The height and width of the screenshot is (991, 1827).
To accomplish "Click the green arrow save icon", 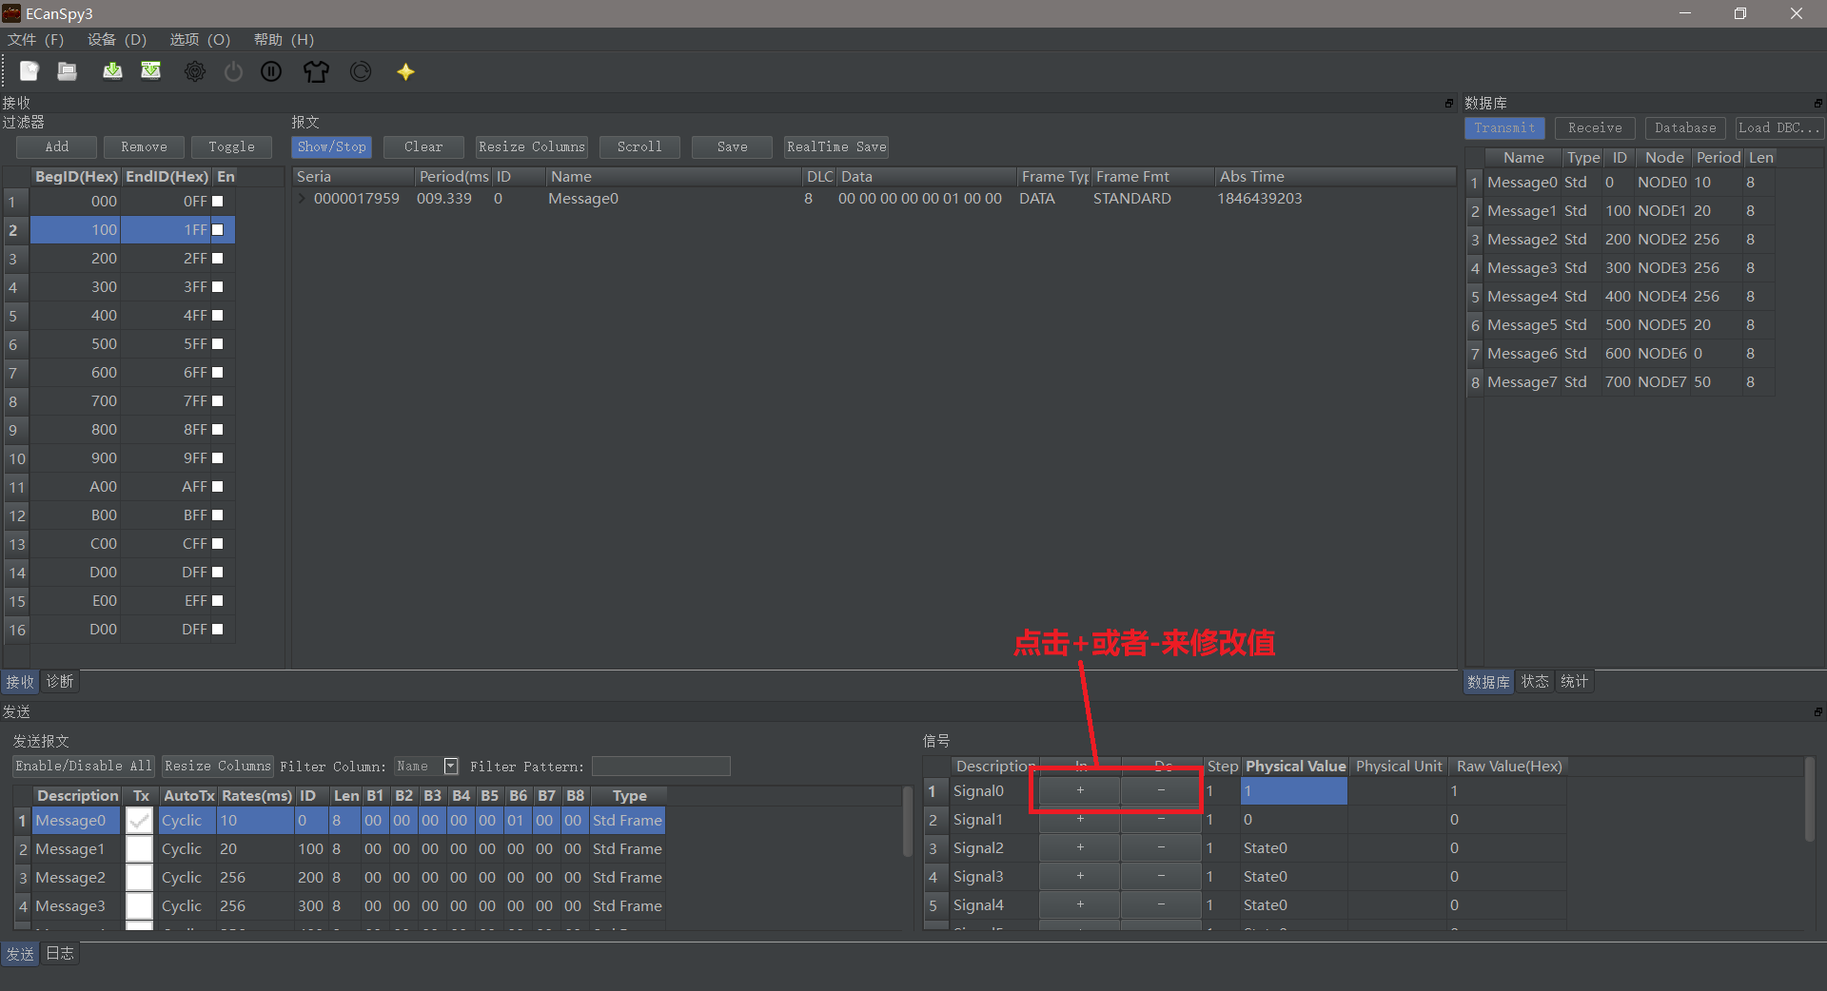I will [112, 71].
